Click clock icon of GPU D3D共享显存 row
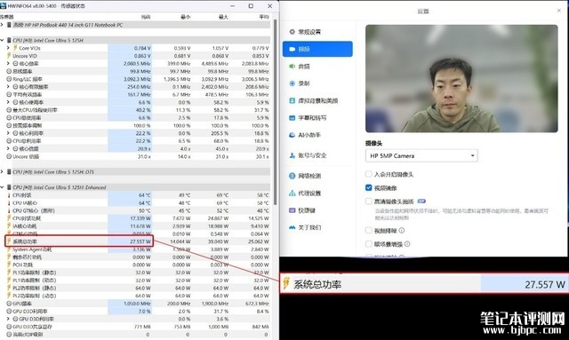Image resolution: width=569 pixels, height=340 pixels. [9, 327]
